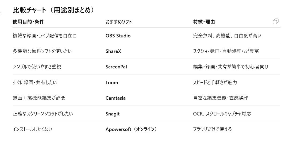Click the 比較チャート(用途別まとめ) heading
Viewport: 289px width, 143px height.
pos(53,10)
